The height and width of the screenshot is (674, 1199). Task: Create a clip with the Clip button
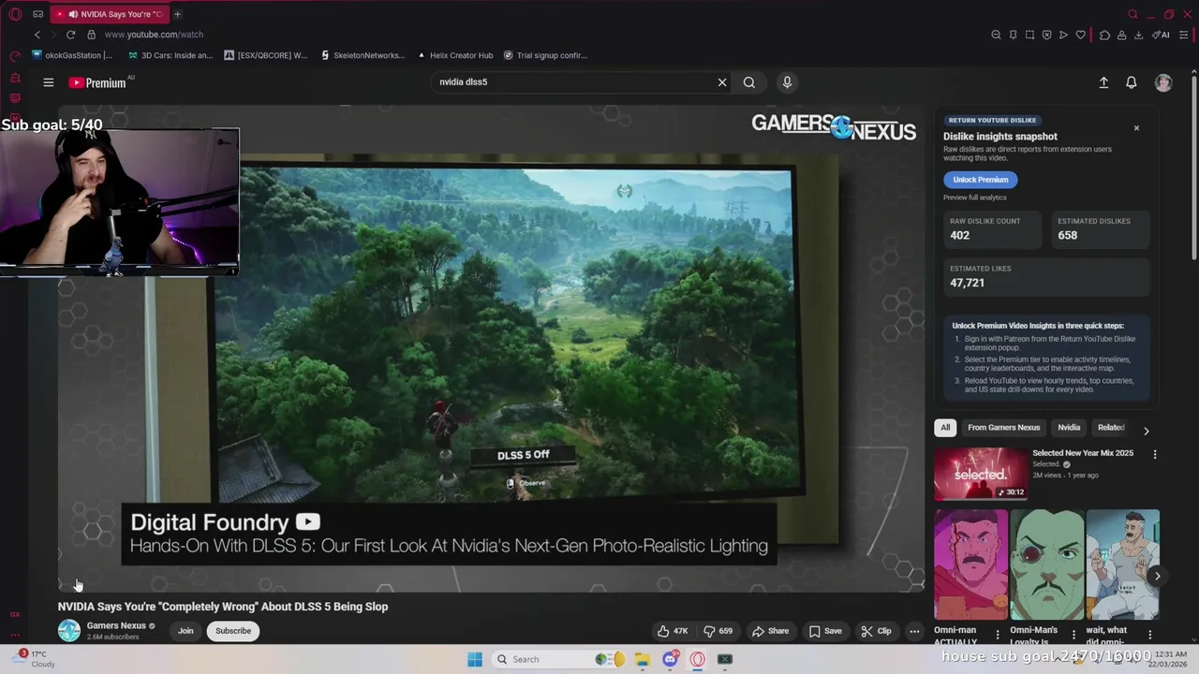tap(876, 631)
